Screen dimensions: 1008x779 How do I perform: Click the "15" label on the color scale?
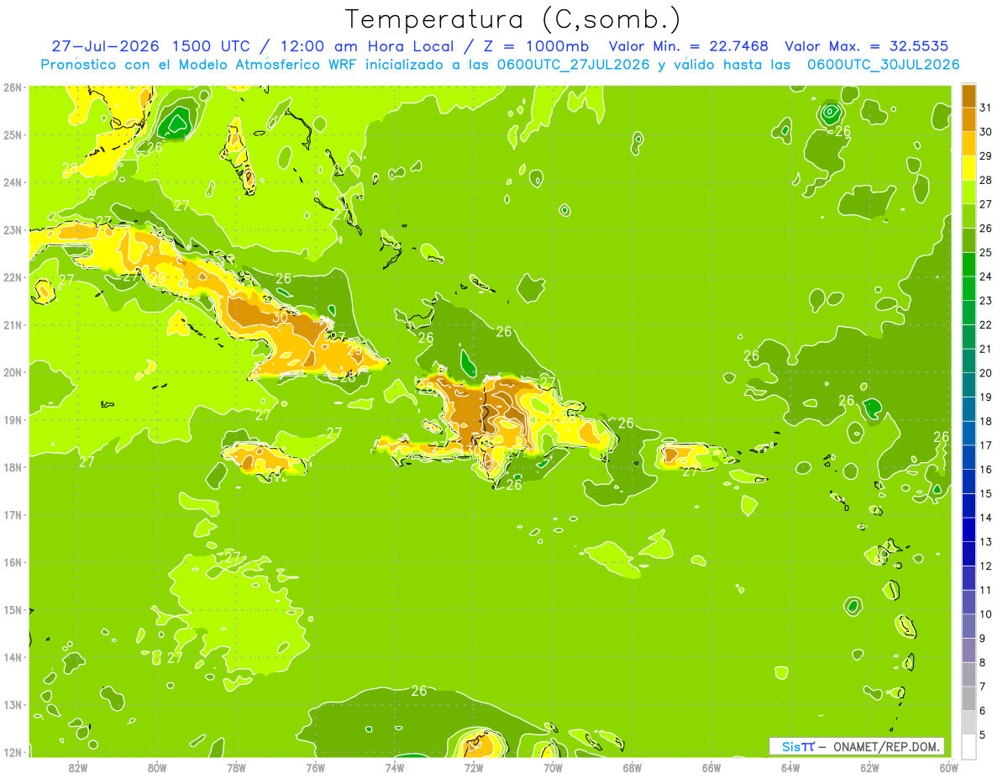click(x=985, y=494)
